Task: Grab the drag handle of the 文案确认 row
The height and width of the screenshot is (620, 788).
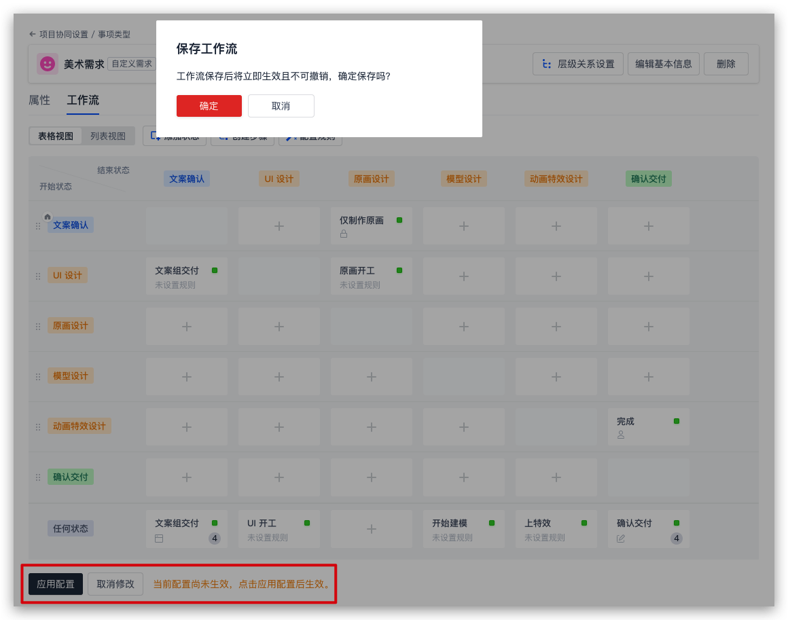Action: tap(38, 226)
